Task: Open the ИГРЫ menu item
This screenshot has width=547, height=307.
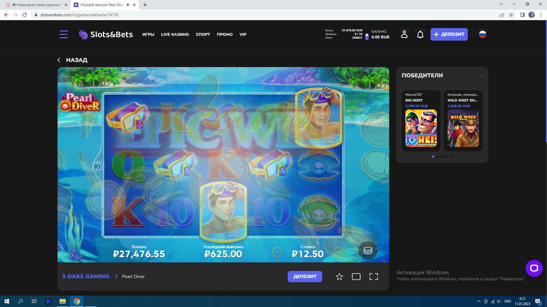Action: click(x=148, y=34)
